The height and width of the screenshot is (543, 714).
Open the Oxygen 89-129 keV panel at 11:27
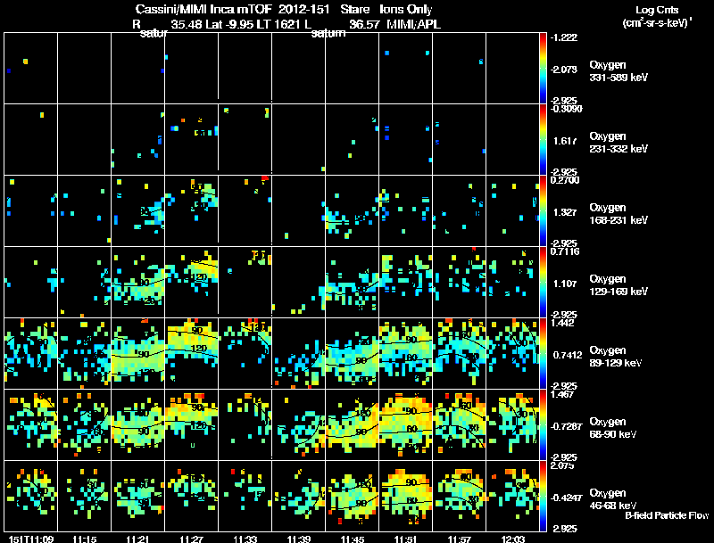pyautogui.click(x=192, y=353)
